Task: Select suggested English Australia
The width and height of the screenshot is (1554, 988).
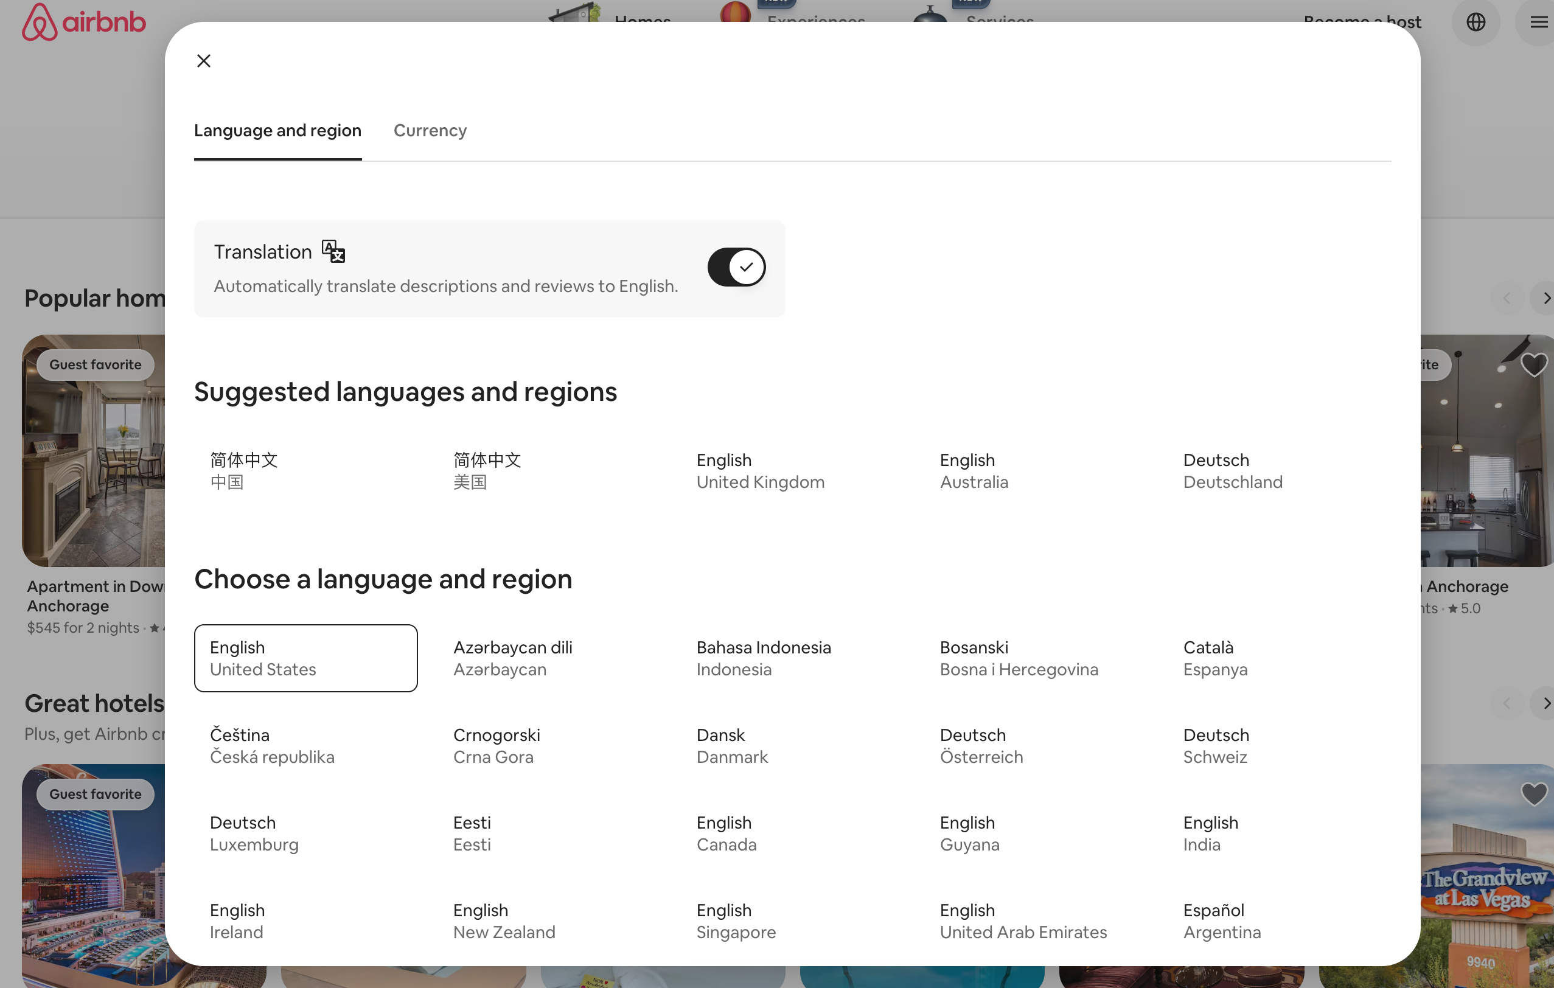Action: point(1036,471)
